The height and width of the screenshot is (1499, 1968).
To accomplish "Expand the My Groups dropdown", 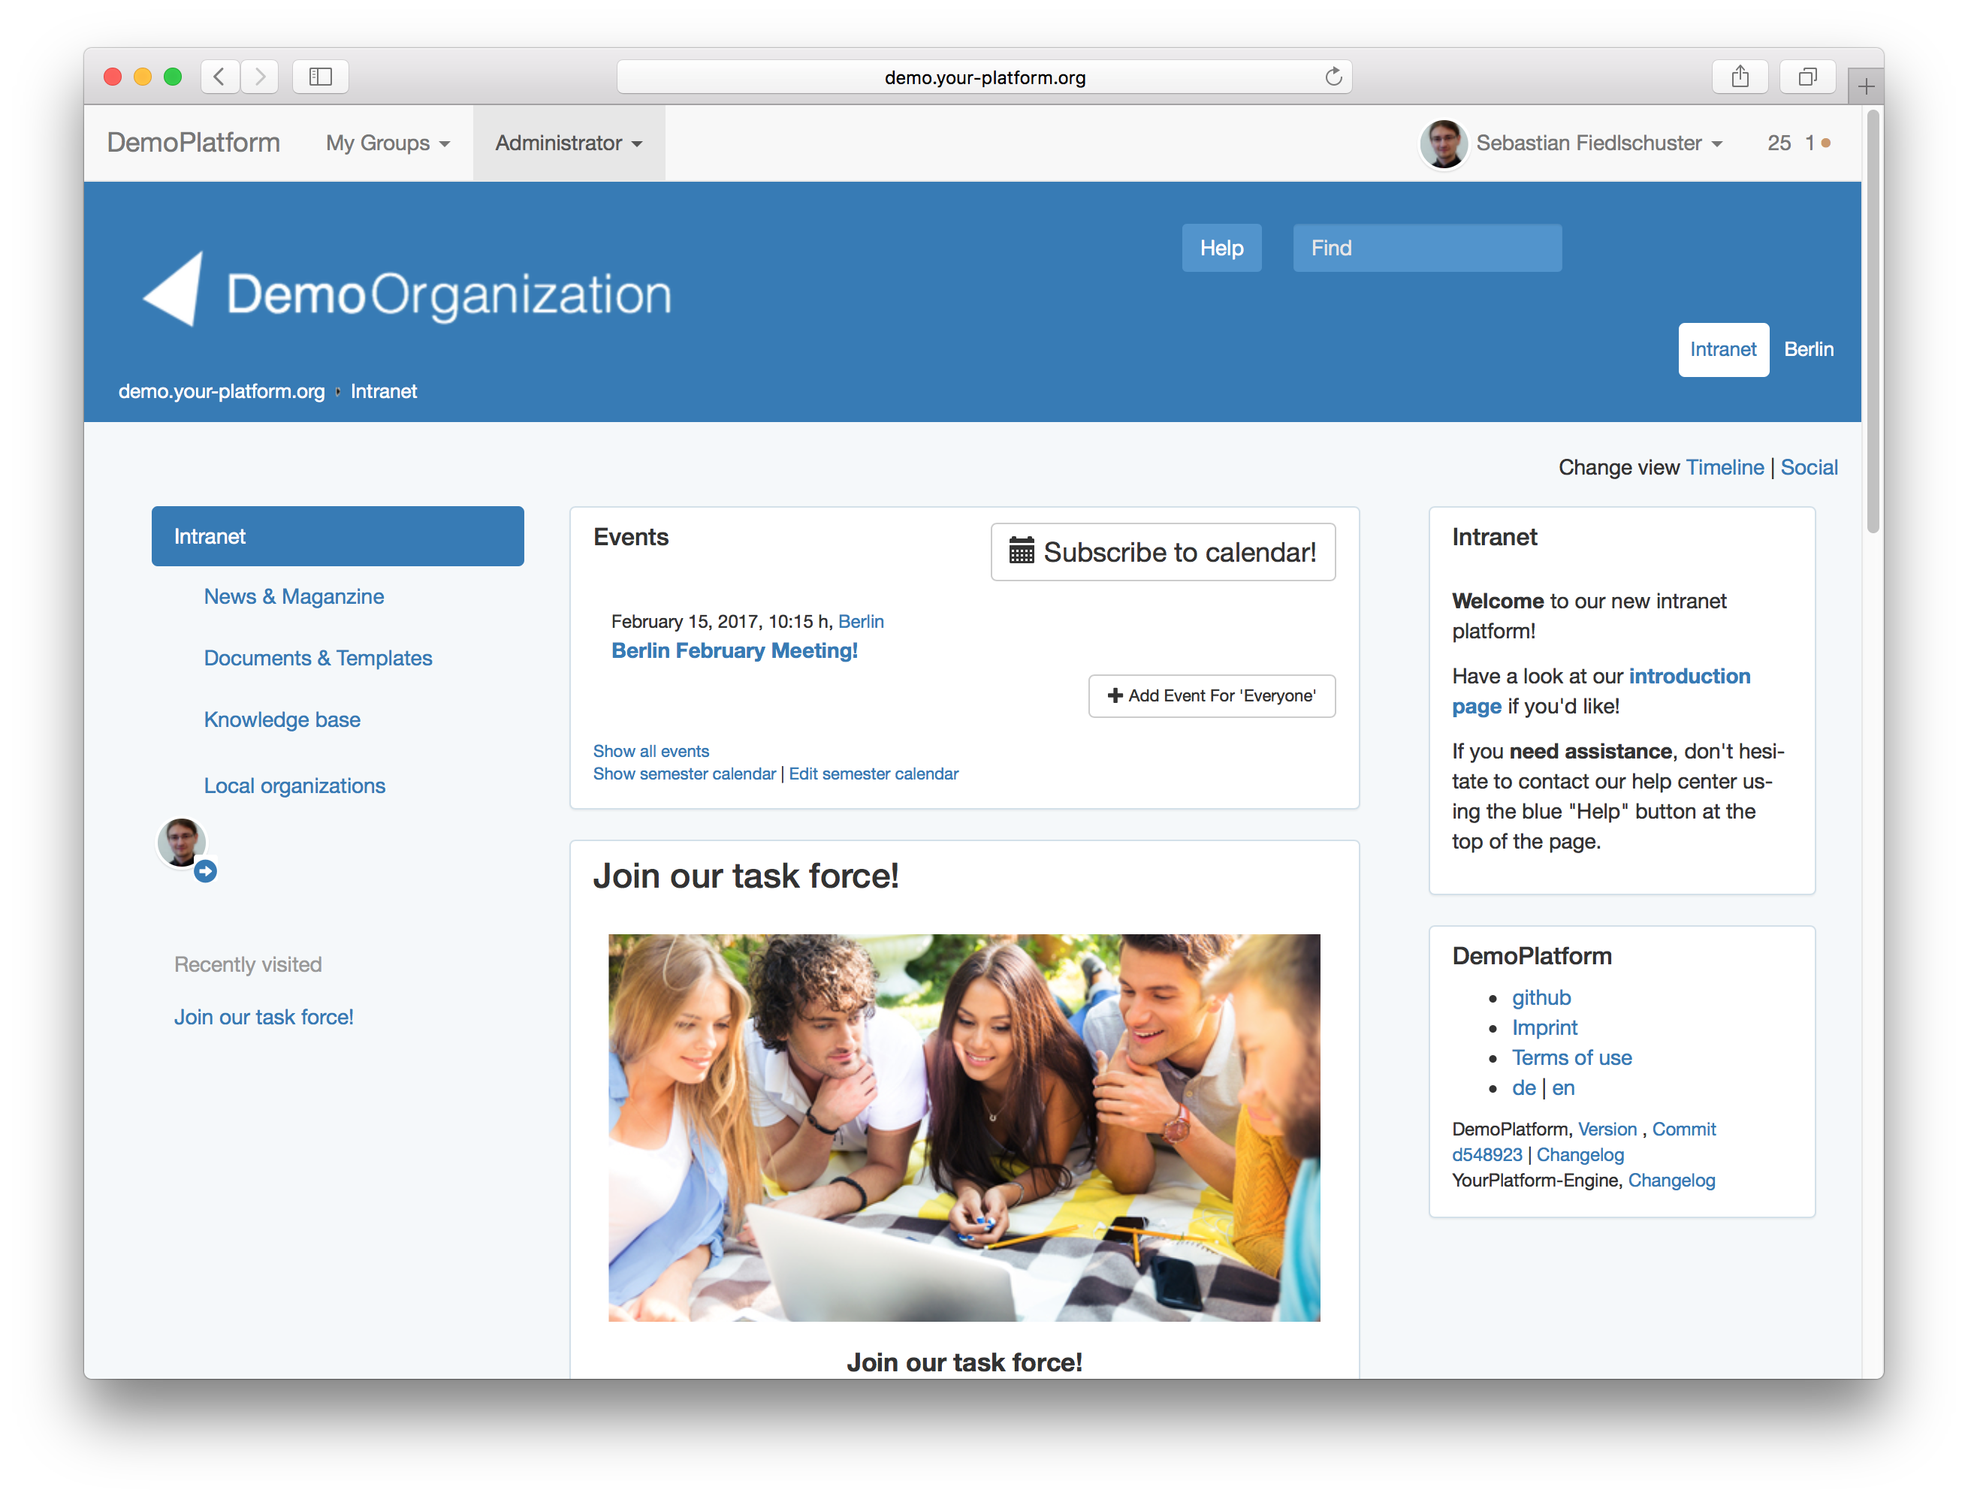I will pyautogui.click(x=388, y=143).
